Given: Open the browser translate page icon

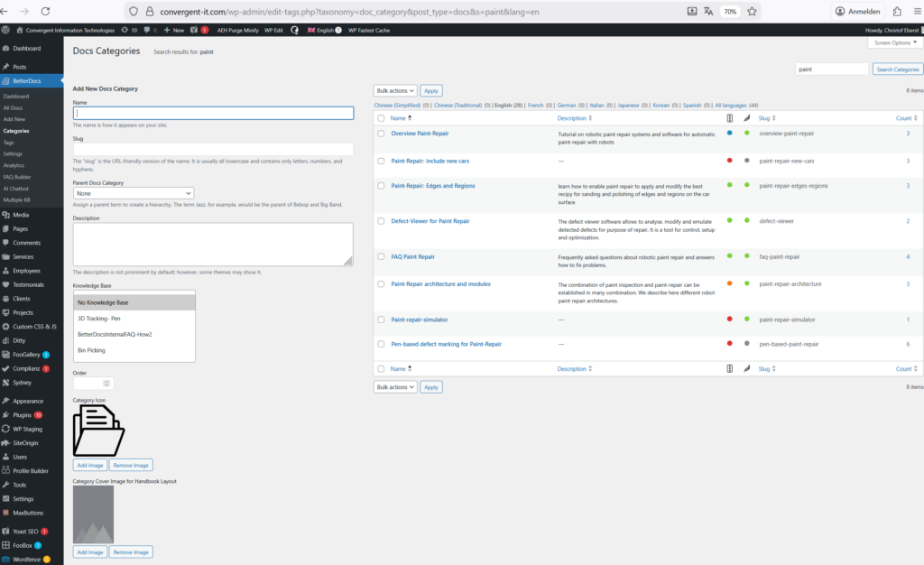Looking at the screenshot, I should coord(708,11).
